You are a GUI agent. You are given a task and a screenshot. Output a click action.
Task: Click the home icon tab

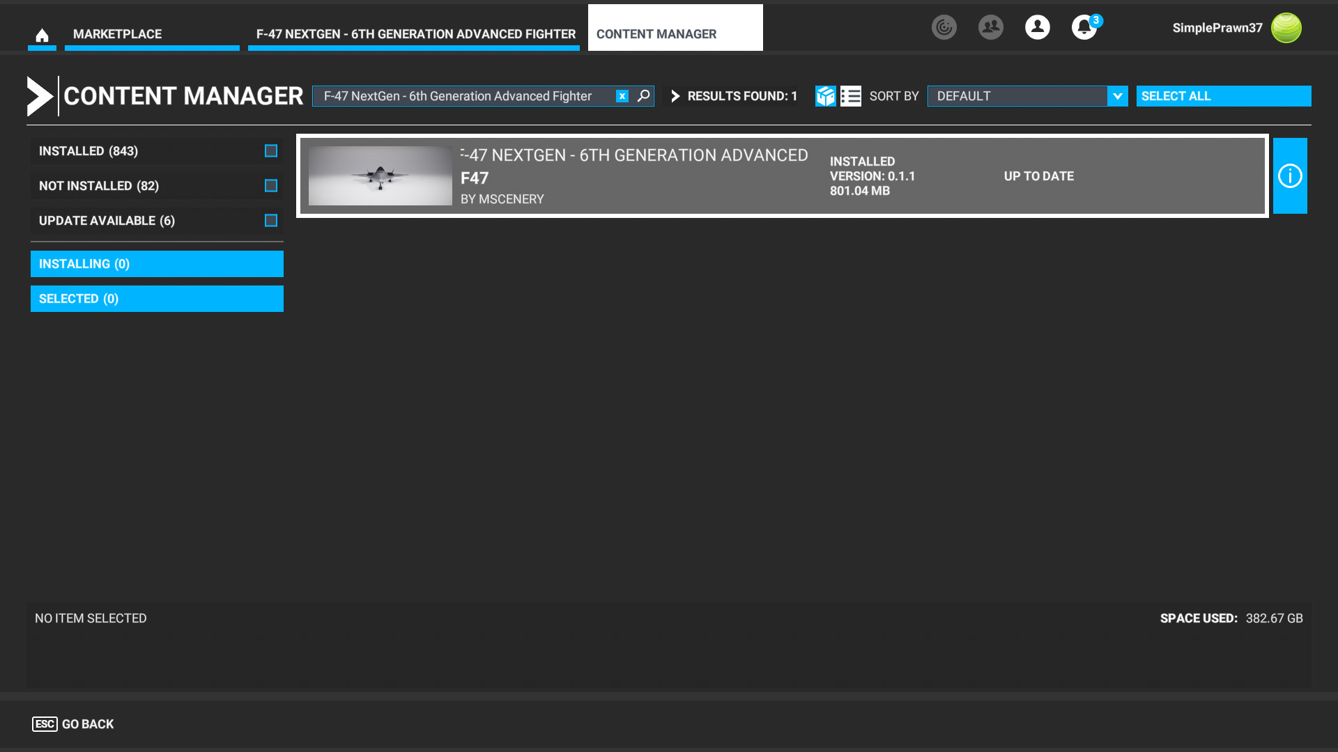point(42,35)
